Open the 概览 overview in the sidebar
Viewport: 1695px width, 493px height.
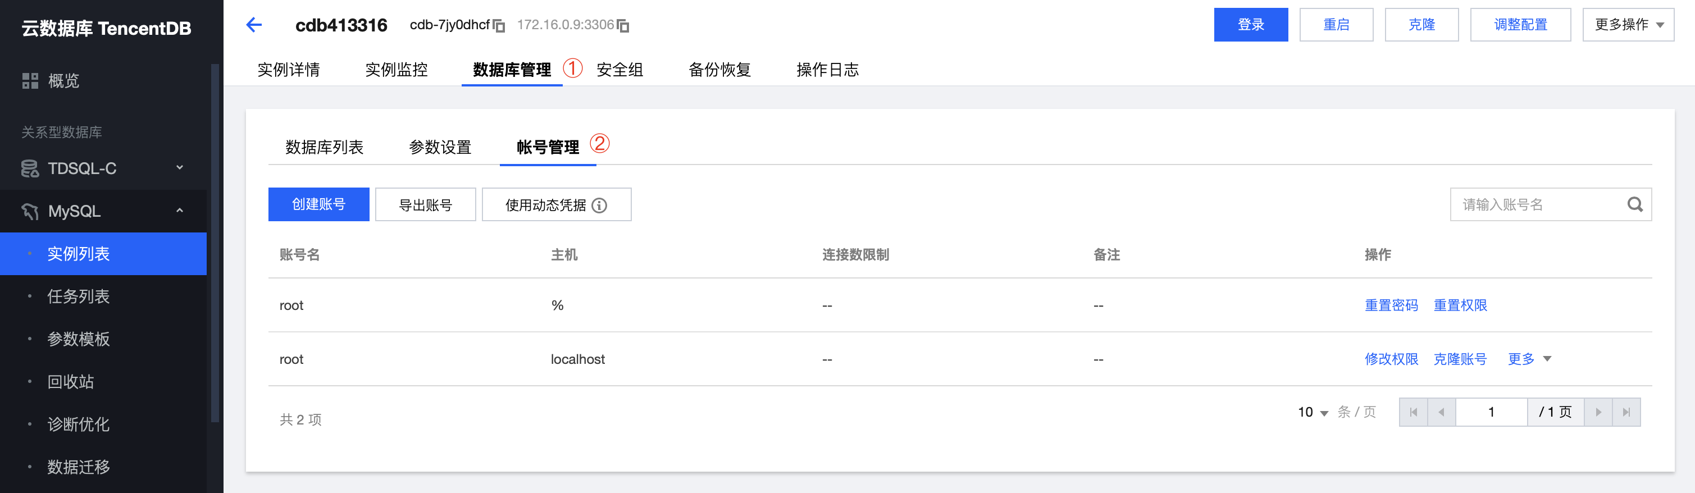pos(63,81)
